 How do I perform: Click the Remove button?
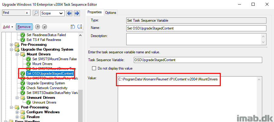click(24, 27)
